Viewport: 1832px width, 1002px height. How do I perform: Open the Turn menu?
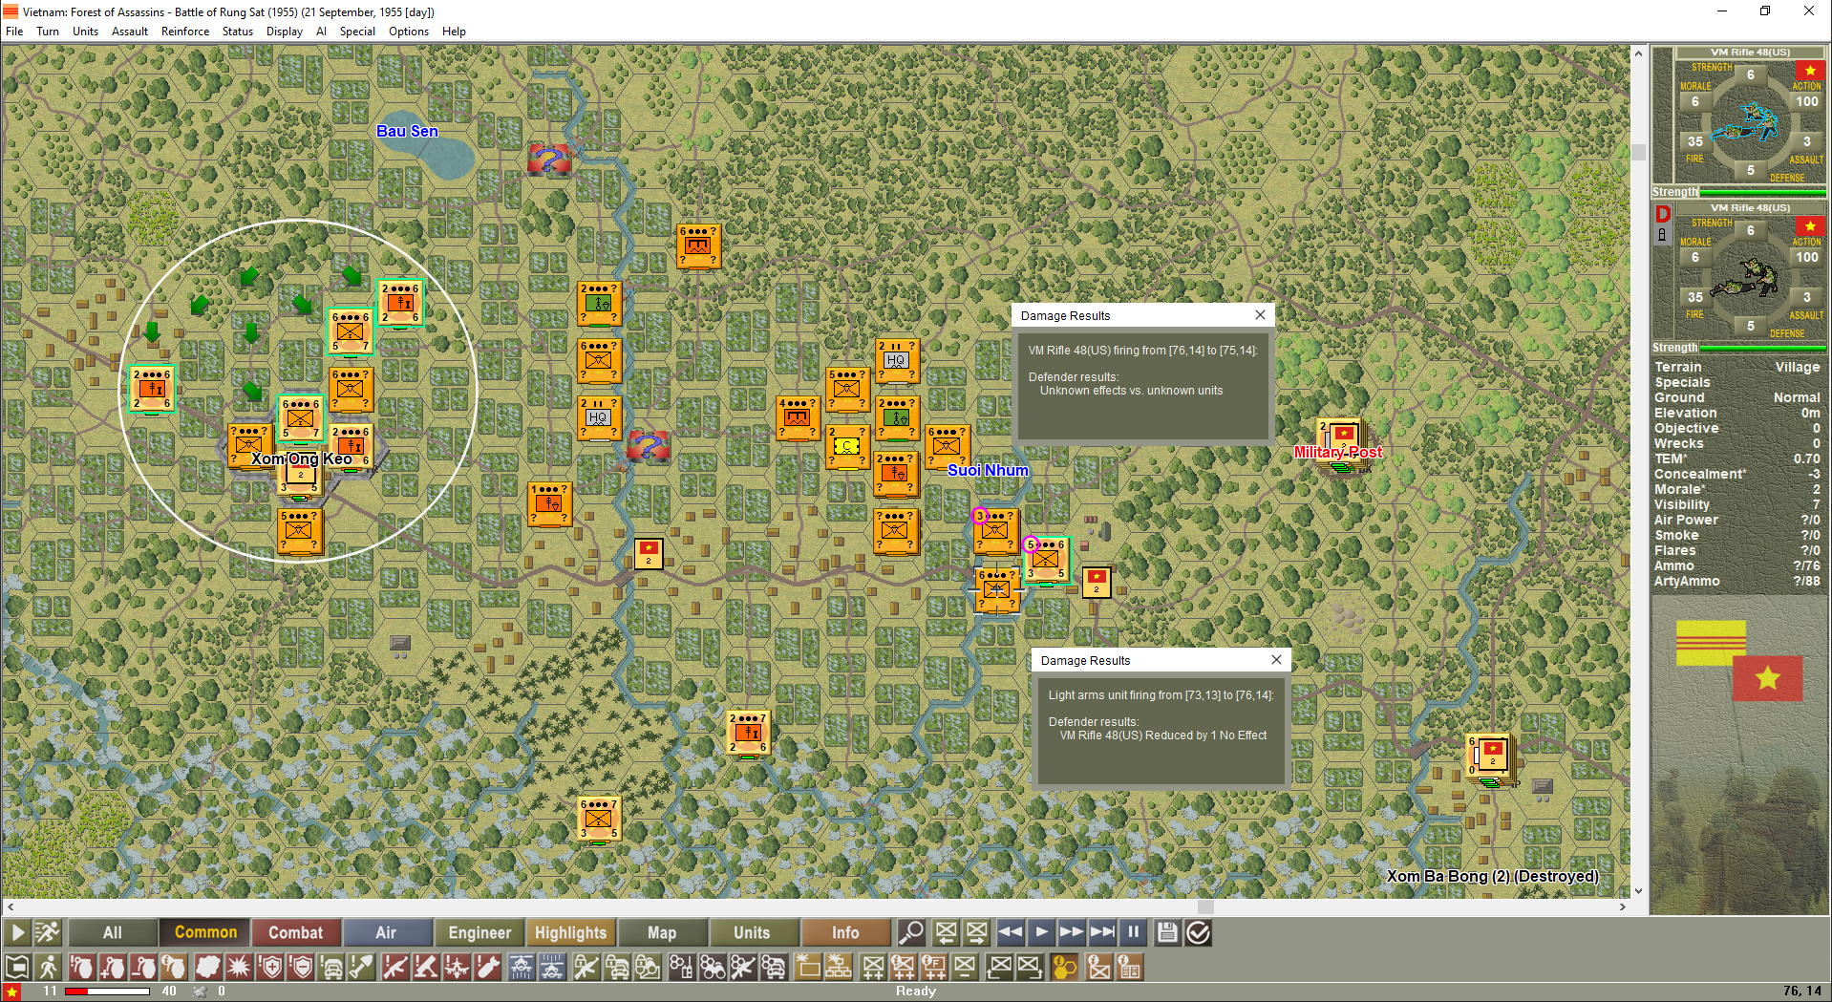pos(48,32)
